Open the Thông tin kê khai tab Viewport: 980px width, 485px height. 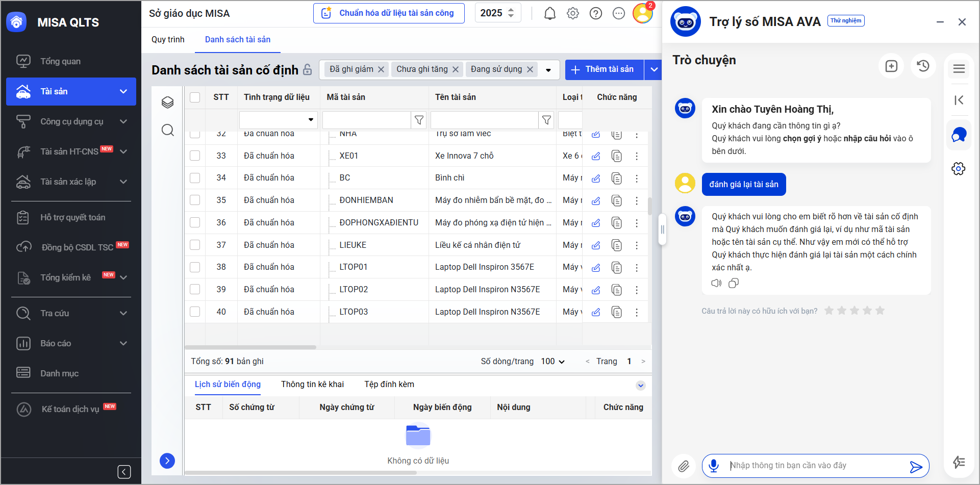click(x=312, y=385)
